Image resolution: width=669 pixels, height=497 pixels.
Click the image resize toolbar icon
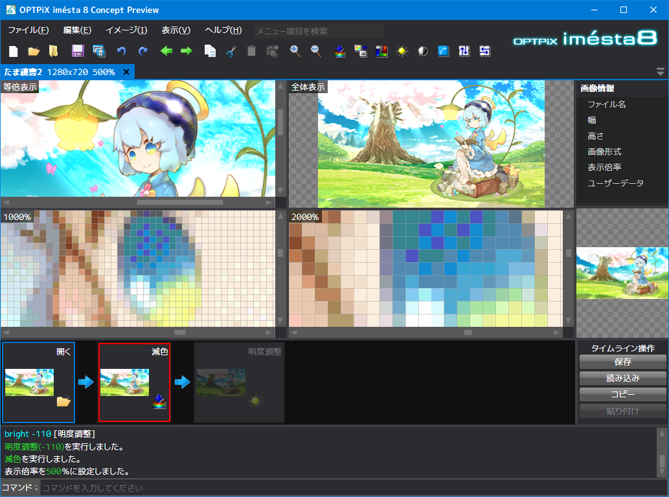361,51
